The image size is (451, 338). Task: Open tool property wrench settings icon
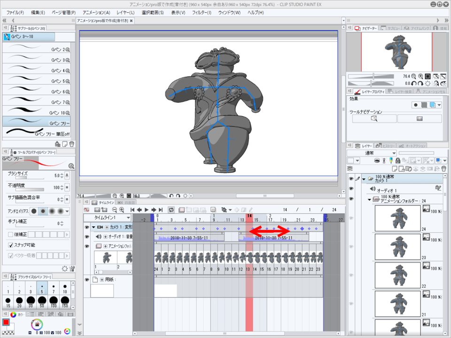point(72,269)
